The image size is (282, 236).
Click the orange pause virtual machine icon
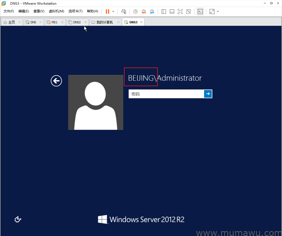tap(107, 12)
